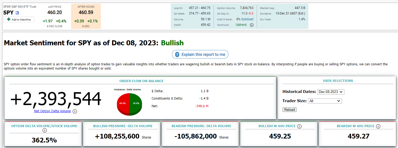The height and width of the screenshot is (148, 398).
Task: Click the red 49.4% slice of pie chart
Action: pyautogui.click(x=123, y=103)
